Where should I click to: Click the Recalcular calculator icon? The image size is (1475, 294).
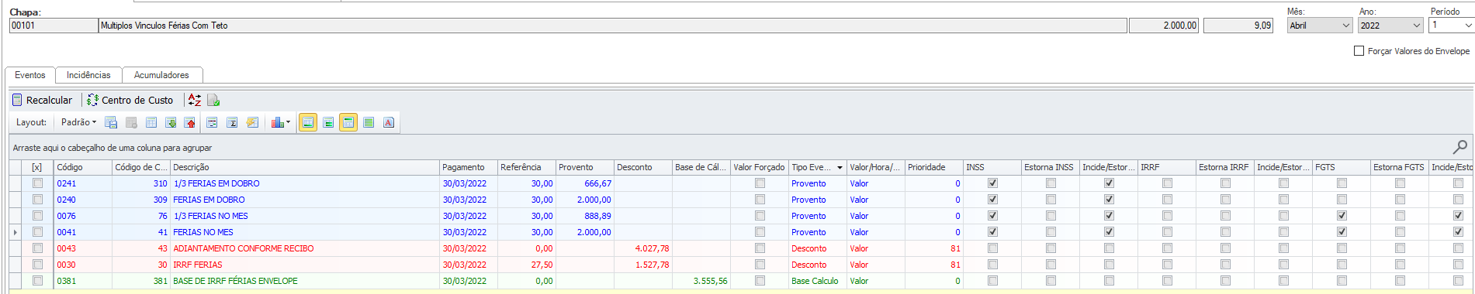pos(17,100)
